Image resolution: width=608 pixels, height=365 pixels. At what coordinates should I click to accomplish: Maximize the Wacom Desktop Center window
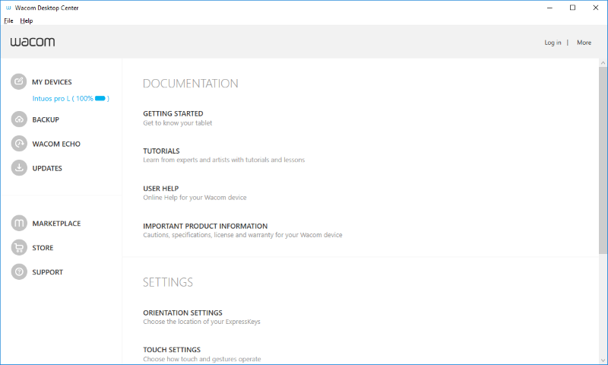coord(572,8)
